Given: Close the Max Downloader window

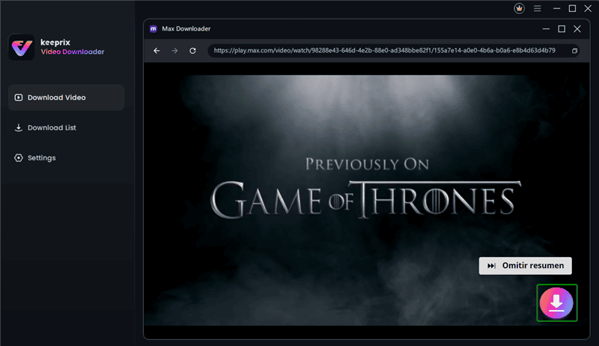Looking at the screenshot, I should (x=577, y=28).
